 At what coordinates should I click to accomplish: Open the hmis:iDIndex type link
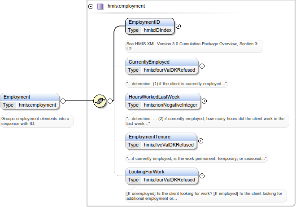(157, 30)
